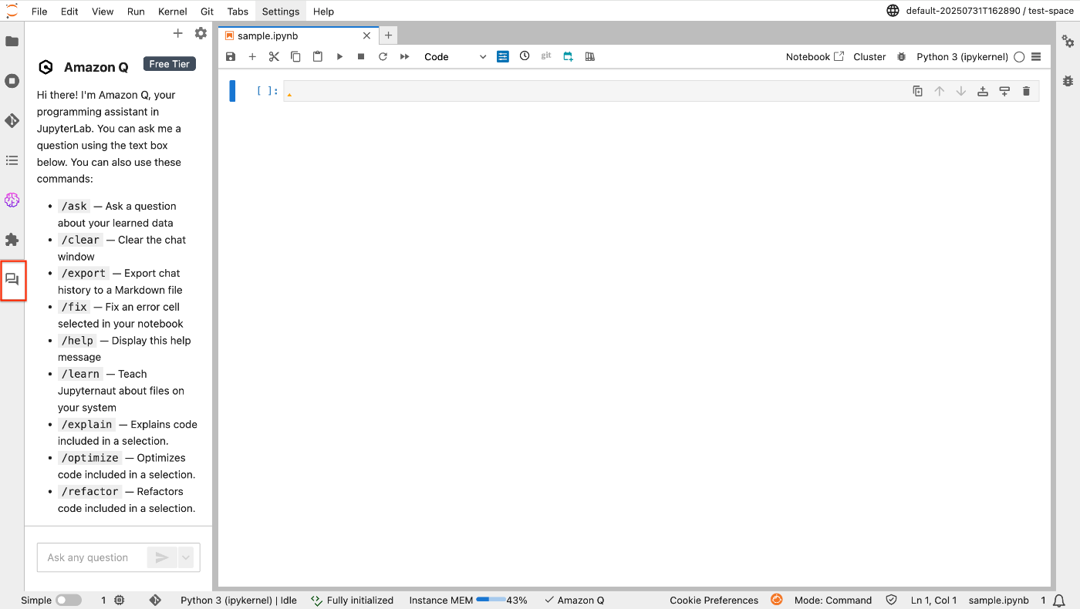The height and width of the screenshot is (609, 1080).
Task: Open Amazon Q chat settings gear
Action: click(201, 33)
